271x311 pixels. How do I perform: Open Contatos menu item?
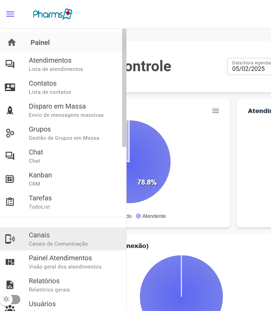[61, 87]
